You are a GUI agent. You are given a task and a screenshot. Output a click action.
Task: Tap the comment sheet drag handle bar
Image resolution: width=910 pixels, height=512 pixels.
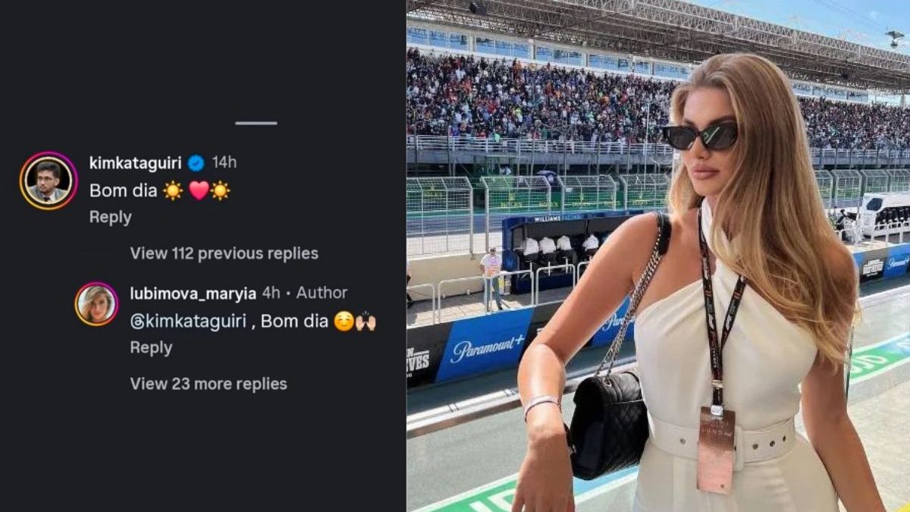(256, 123)
